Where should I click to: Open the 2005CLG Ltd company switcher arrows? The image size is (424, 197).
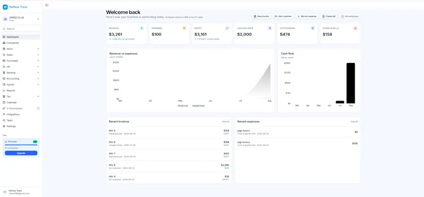click(x=38, y=19)
